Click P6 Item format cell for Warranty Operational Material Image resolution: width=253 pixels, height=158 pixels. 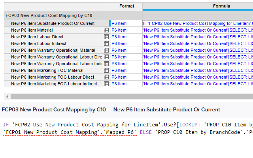tap(126, 50)
